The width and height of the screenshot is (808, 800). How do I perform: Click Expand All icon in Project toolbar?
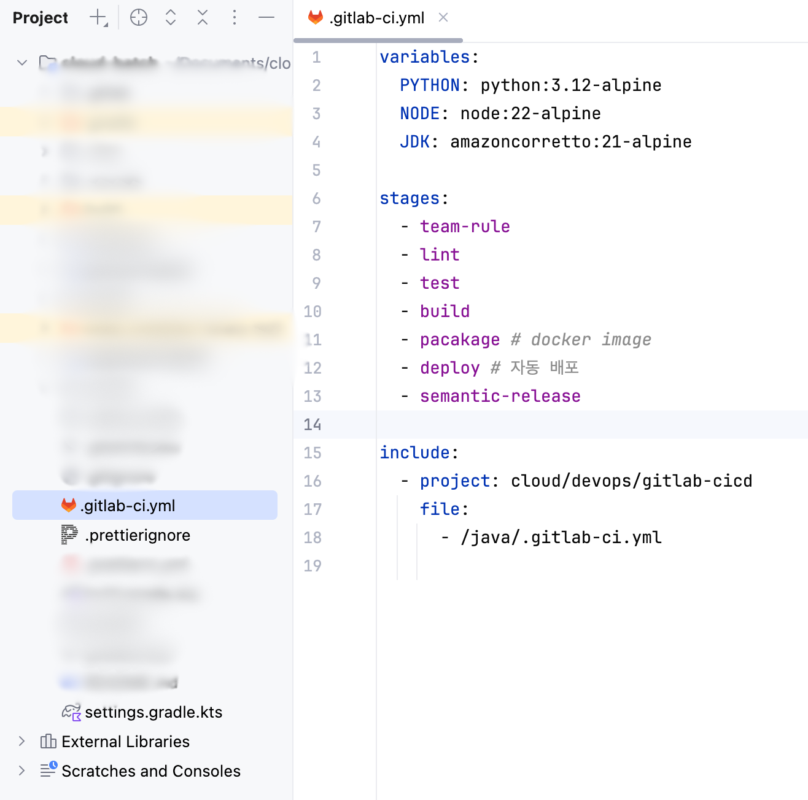(x=171, y=18)
